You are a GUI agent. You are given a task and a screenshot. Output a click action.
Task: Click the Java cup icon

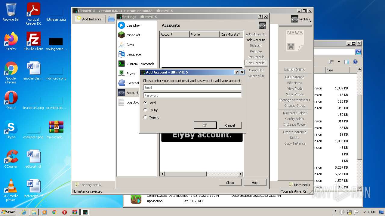click(122, 44)
